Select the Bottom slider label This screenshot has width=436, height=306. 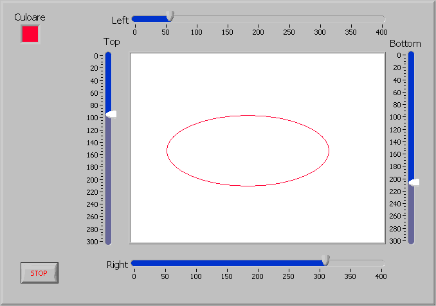(x=405, y=44)
